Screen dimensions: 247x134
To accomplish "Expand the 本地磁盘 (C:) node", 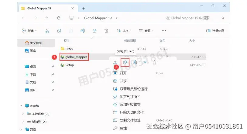I will click(23, 114).
